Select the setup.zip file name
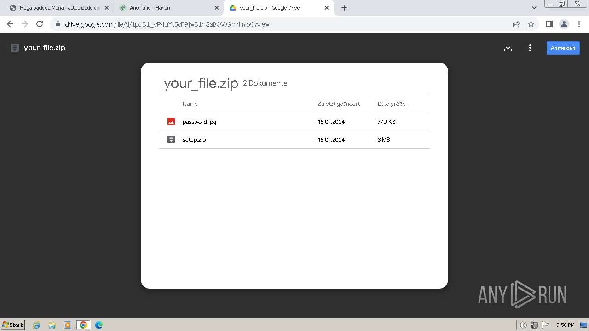 click(194, 140)
